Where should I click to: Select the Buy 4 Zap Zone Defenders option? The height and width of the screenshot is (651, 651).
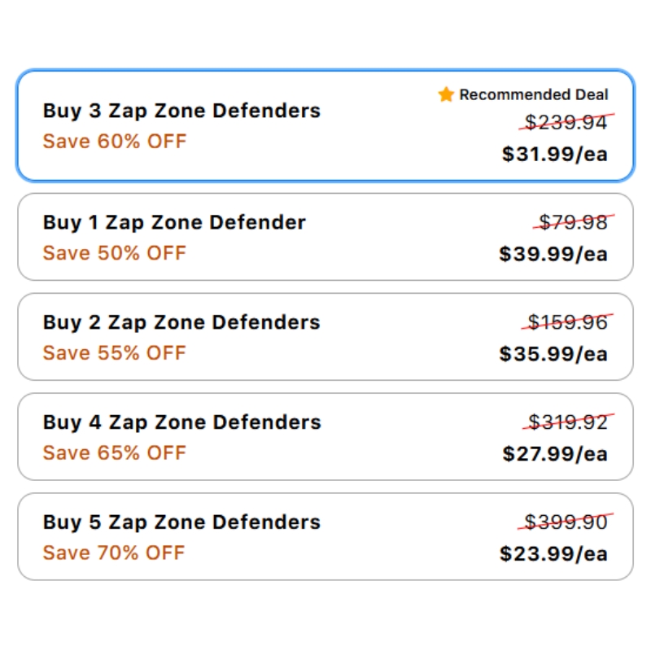(x=181, y=422)
